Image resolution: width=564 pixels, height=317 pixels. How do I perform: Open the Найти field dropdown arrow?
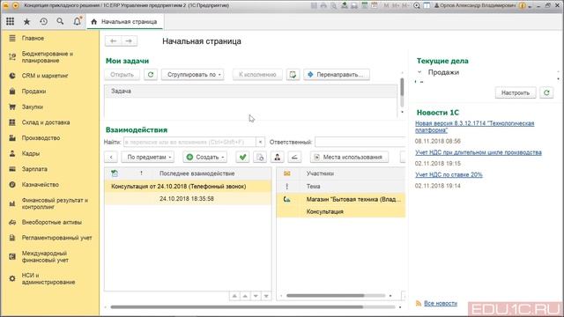[x=260, y=142]
